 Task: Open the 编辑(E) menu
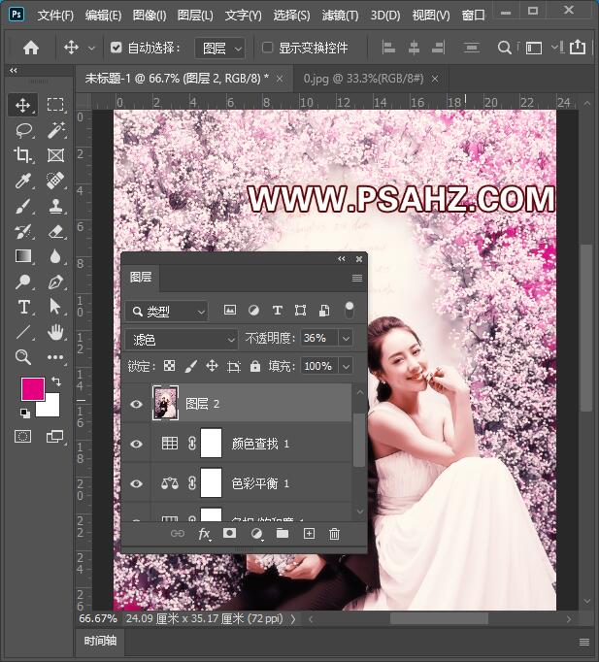tap(104, 16)
